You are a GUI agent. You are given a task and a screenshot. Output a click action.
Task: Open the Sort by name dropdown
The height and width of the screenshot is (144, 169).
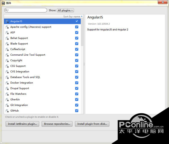[73, 17]
